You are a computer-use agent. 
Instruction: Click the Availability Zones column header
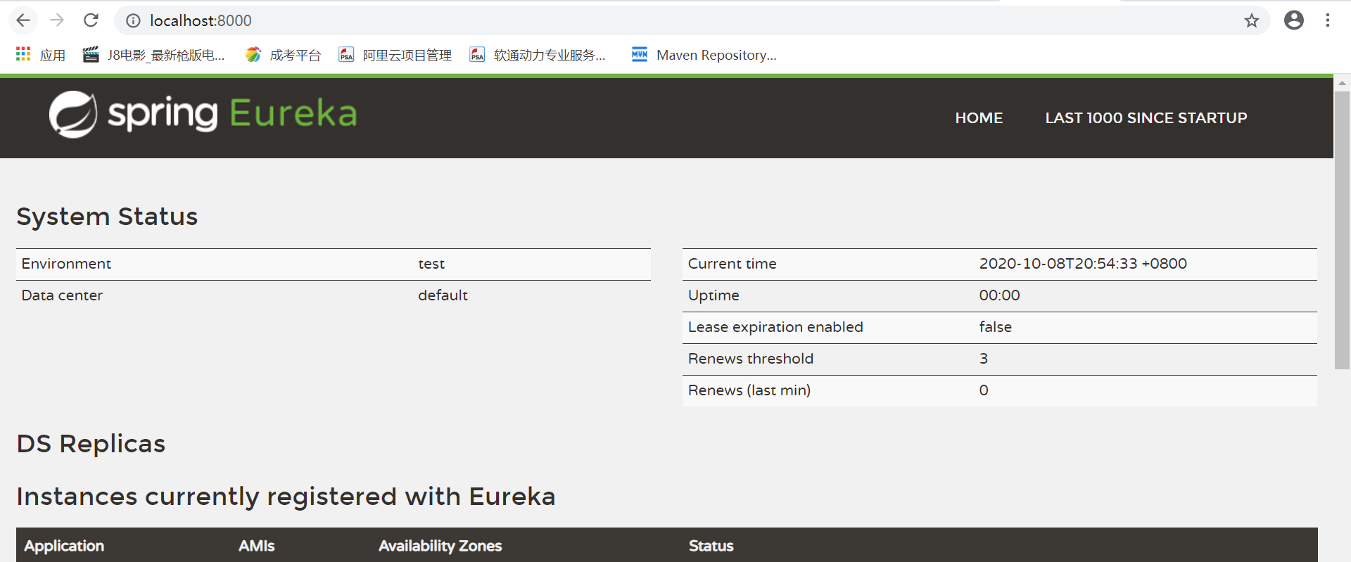[x=440, y=546]
